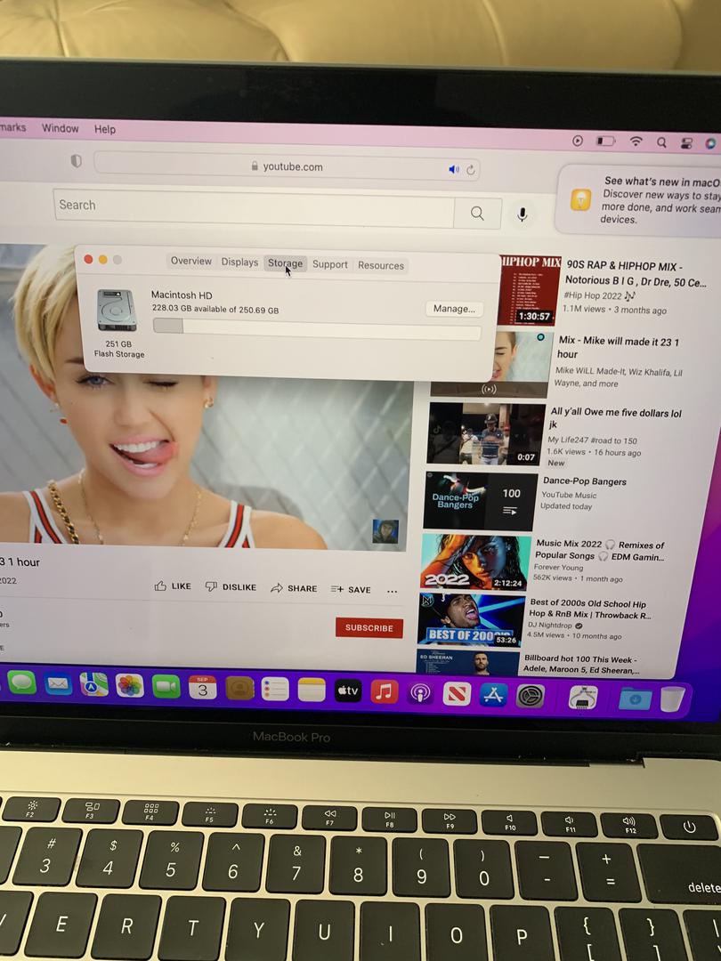Open the Photos app in the Dock
This screenshot has height=961, width=721.
click(x=129, y=686)
